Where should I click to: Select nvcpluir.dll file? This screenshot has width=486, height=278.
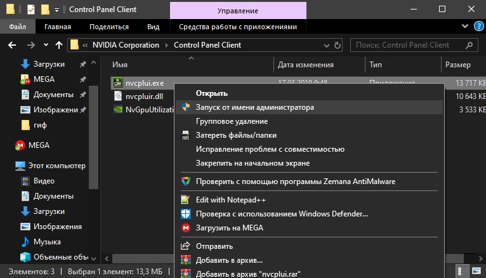[x=144, y=96]
